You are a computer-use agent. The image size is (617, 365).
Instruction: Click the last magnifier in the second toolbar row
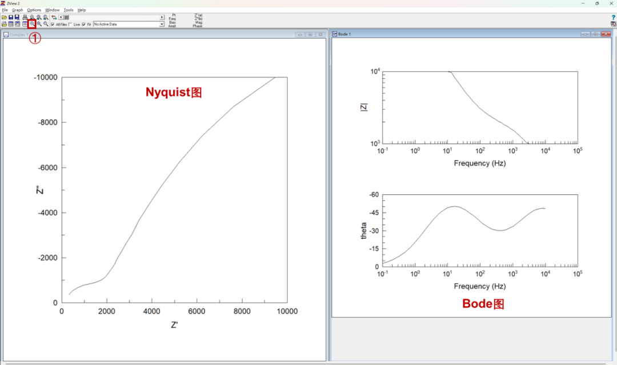46,24
